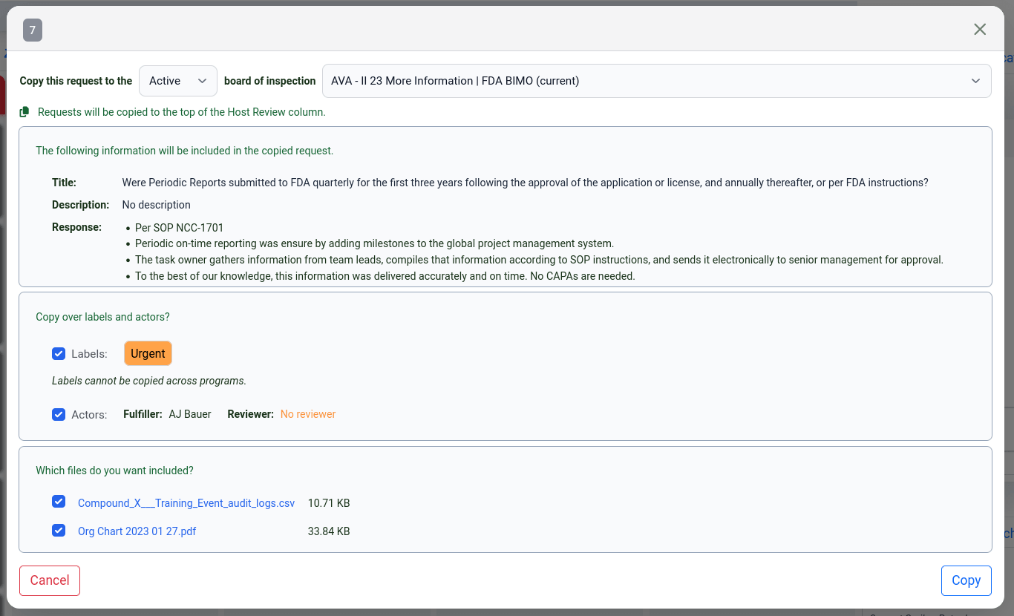
Task: Click the Copy button to confirm
Action: [x=966, y=580]
